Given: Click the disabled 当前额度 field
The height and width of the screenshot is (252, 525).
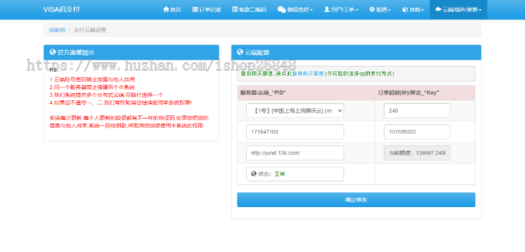Looking at the screenshot, I should tap(417, 153).
